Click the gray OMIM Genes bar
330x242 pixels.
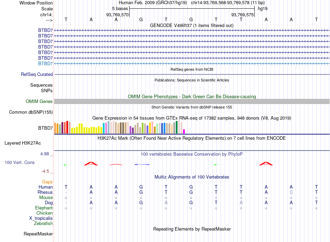[x=192, y=102]
